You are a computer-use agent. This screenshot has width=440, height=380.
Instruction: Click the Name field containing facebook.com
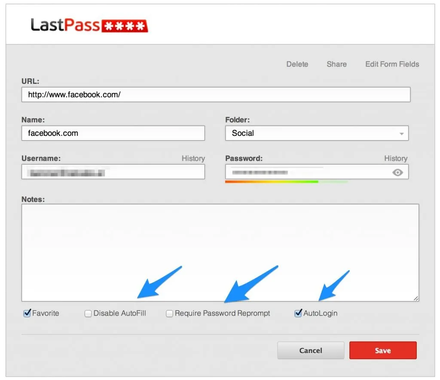click(113, 133)
